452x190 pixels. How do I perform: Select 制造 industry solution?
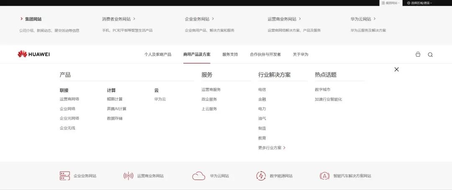point(262,128)
